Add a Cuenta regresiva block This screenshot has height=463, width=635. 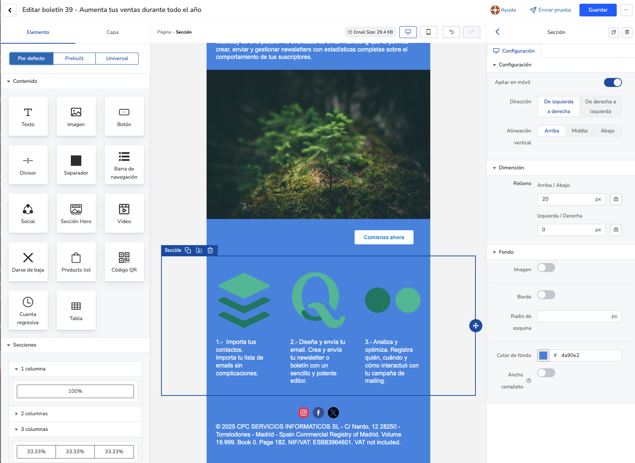tap(28, 310)
